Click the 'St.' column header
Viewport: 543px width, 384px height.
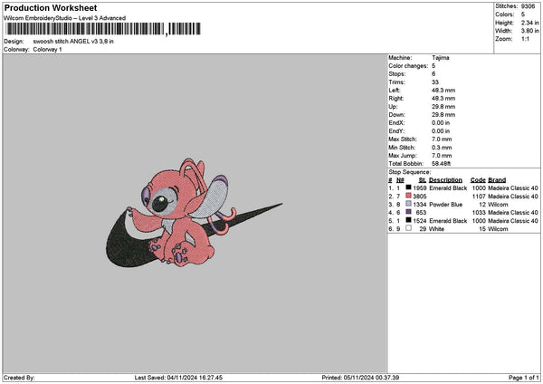422,180
